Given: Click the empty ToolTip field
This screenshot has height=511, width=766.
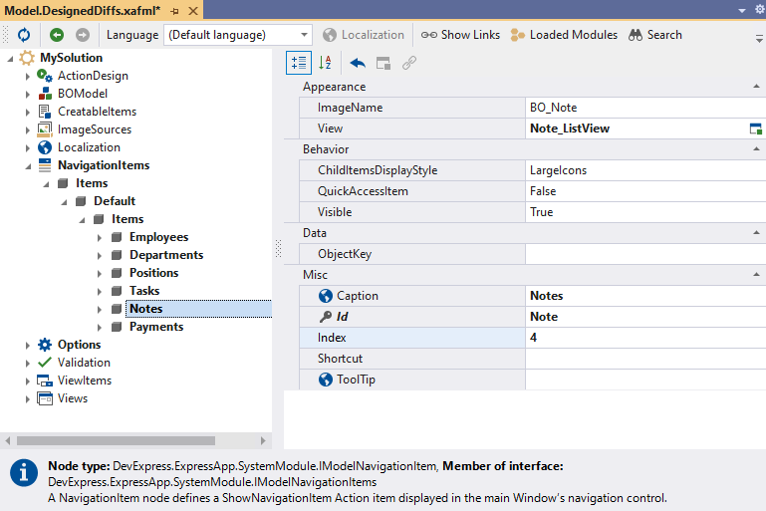Looking at the screenshot, I should [x=644, y=380].
